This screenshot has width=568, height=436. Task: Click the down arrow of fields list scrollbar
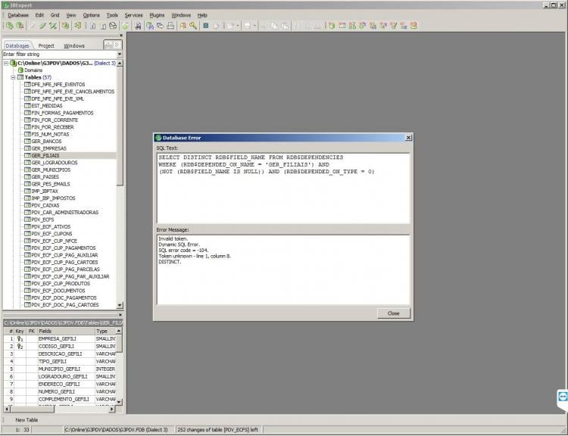pos(119,402)
